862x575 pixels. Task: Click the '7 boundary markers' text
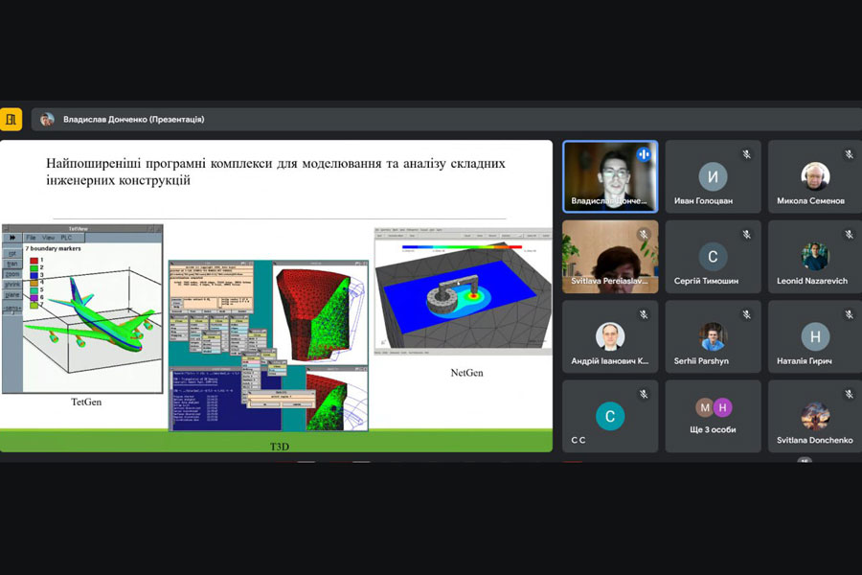[54, 249]
